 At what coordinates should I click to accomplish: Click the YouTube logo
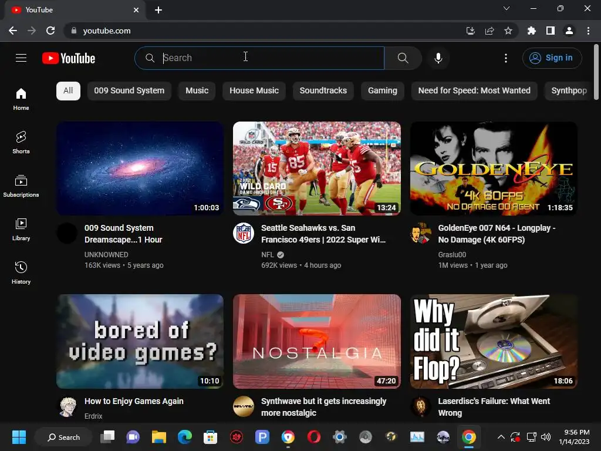pyautogui.click(x=69, y=58)
